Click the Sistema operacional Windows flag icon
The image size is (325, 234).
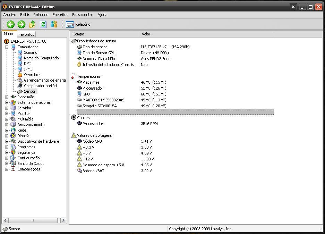13,102
